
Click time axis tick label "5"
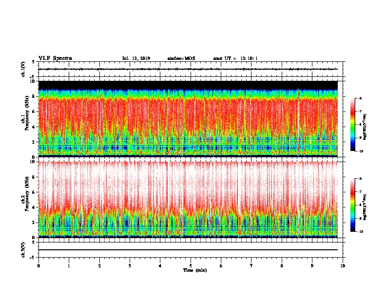pyautogui.click(x=191, y=266)
